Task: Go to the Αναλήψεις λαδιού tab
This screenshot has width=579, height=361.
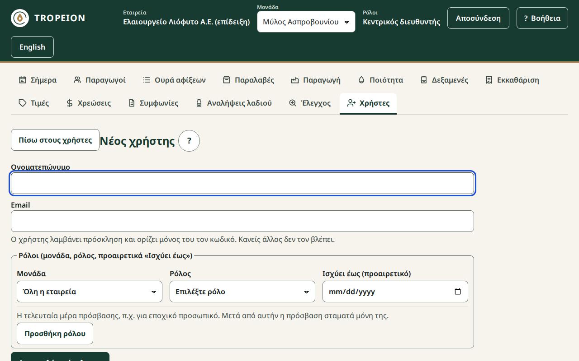Action: point(233,103)
